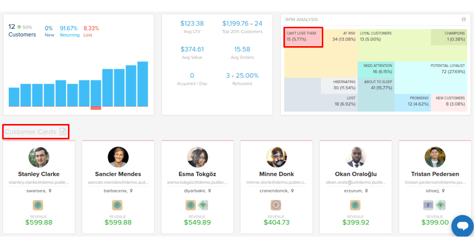
Task: Open Sancler Mendes's avatar
Action: (x=118, y=157)
